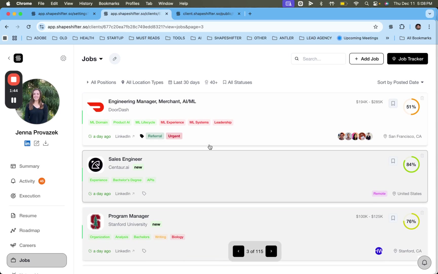Image resolution: width=438 pixels, height=274 pixels.
Task: Click the 51% match score ring
Action: pyautogui.click(x=411, y=107)
